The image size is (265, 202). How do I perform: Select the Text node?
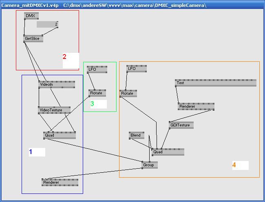click(215, 83)
